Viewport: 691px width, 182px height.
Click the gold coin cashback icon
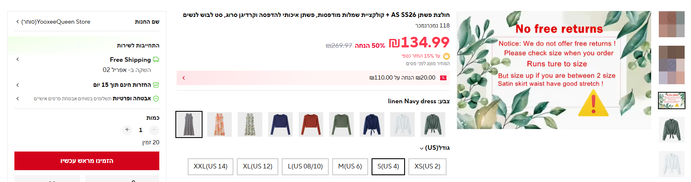click(446, 56)
